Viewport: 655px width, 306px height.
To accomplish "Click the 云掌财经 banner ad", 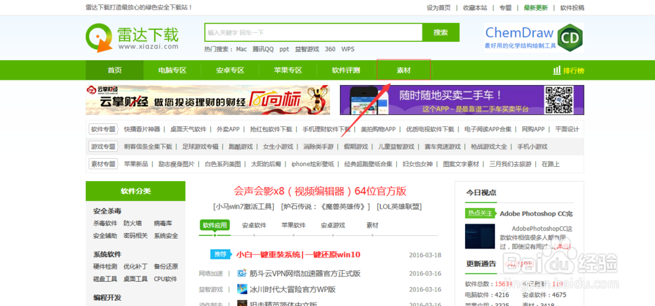I will (x=208, y=100).
